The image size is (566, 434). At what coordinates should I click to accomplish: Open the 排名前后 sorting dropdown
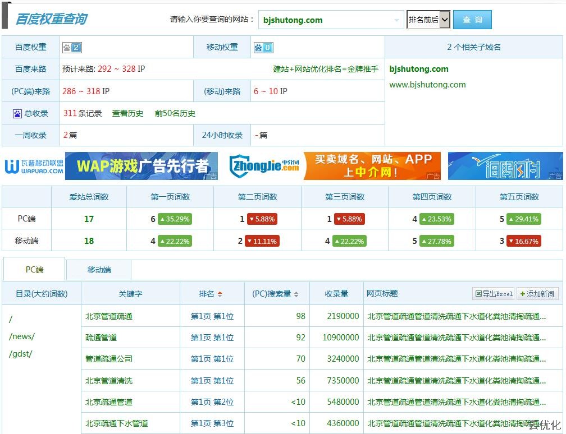tap(428, 20)
